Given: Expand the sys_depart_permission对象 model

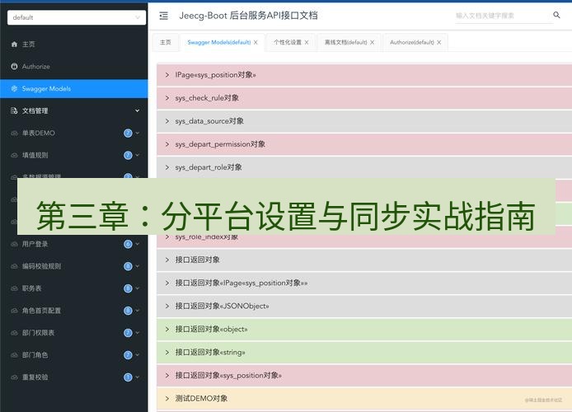Looking at the screenshot, I should [364, 144].
